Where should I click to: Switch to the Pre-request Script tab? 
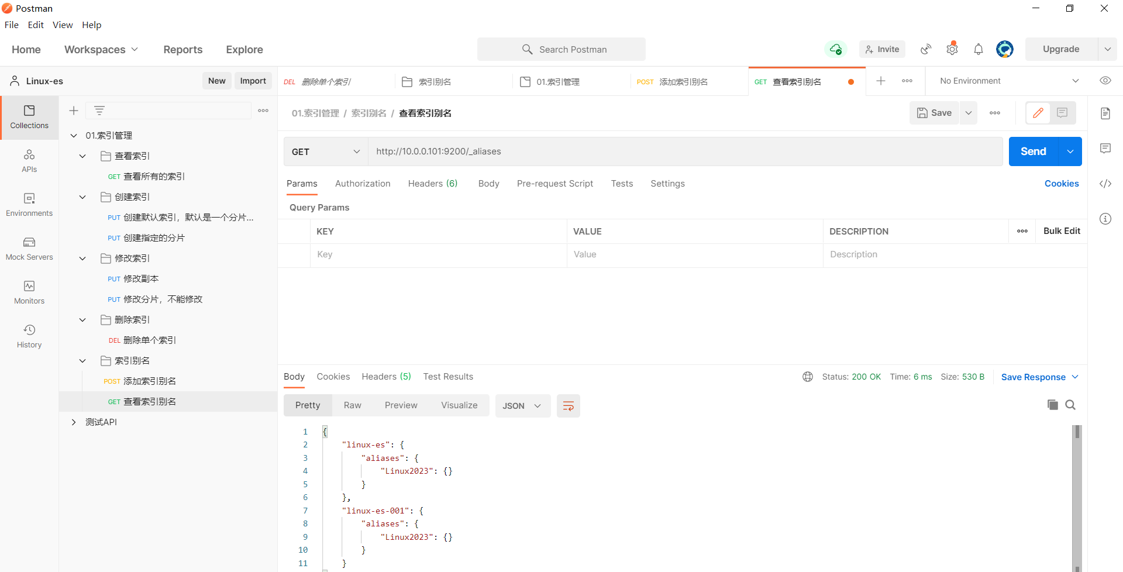tap(555, 184)
